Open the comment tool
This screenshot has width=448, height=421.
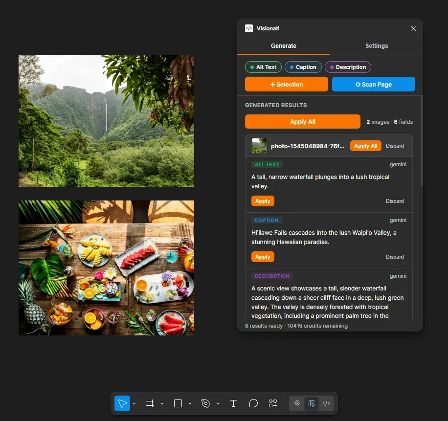point(253,403)
